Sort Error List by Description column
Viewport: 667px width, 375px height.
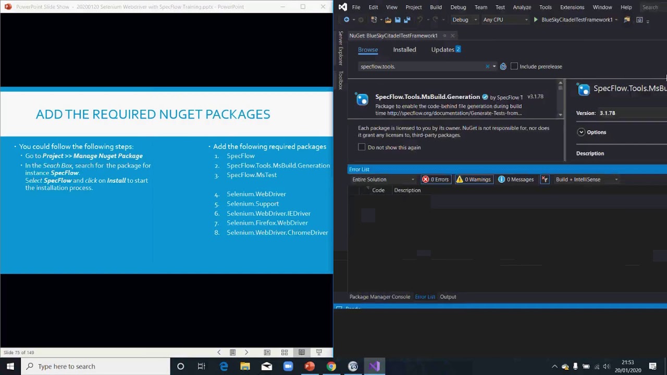407,190
